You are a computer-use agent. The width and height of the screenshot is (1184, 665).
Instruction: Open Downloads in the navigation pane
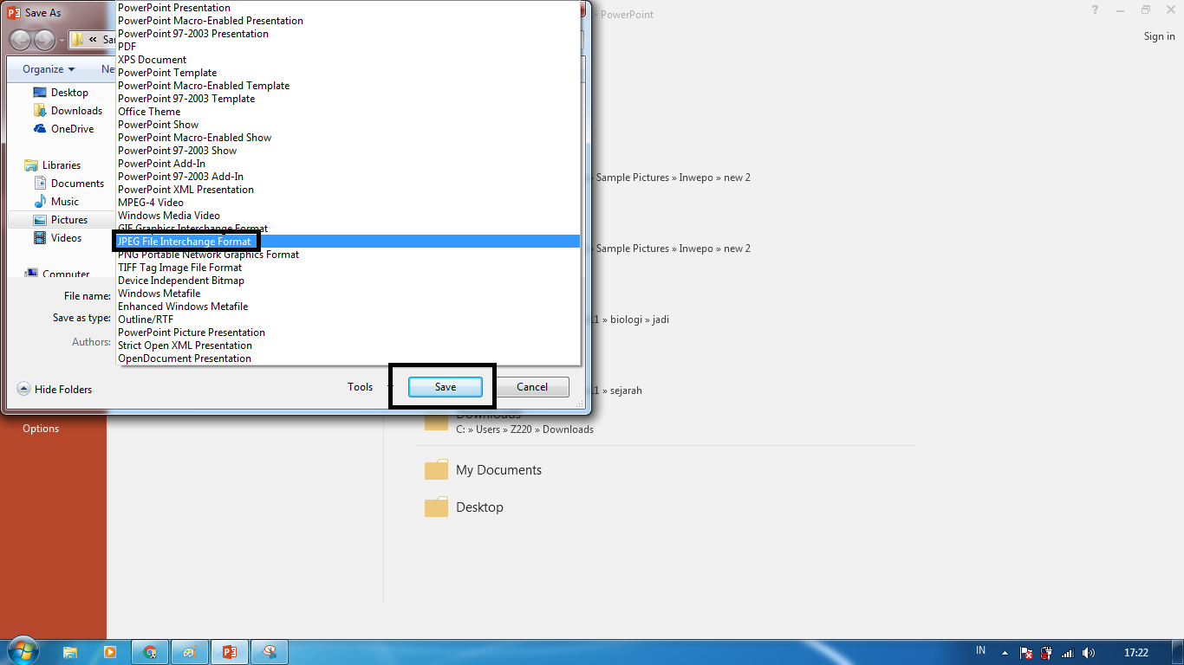coord(68,111)
